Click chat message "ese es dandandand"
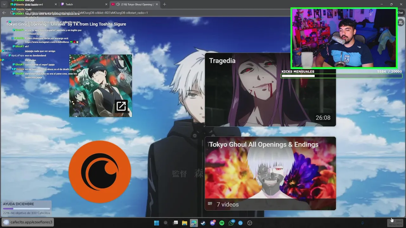 pyautogui.click(x=36, y=55)
